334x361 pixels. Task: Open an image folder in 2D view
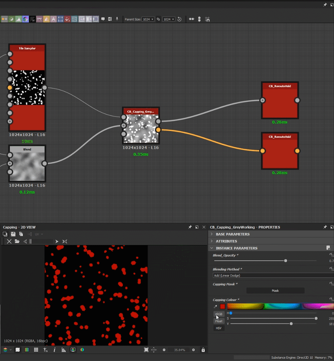(x=17, y=241)
